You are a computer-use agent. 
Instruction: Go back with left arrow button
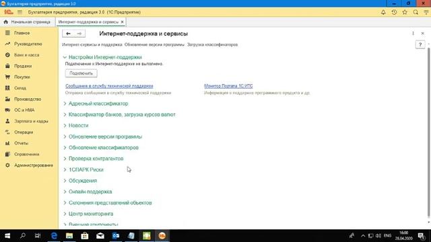coord(68,34)
